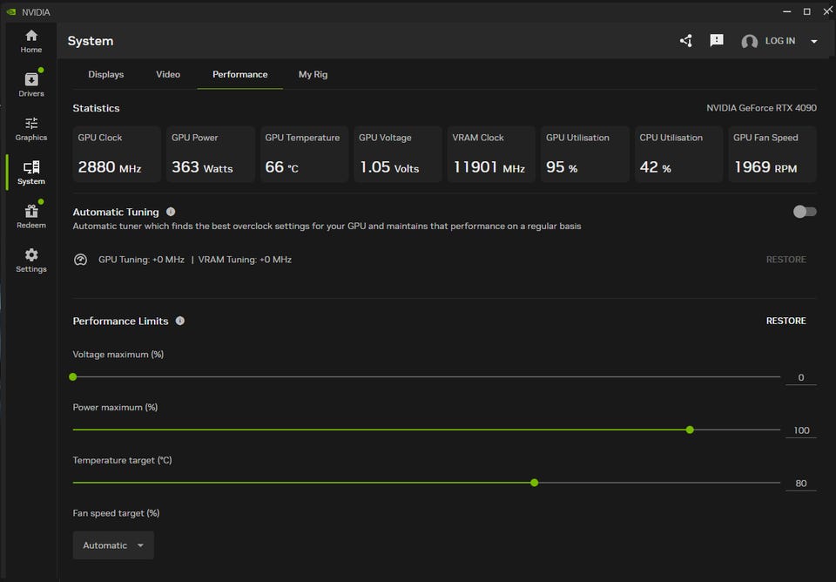
Task: Click the Voltage maximum value field
Action: [x=800, y=378]
